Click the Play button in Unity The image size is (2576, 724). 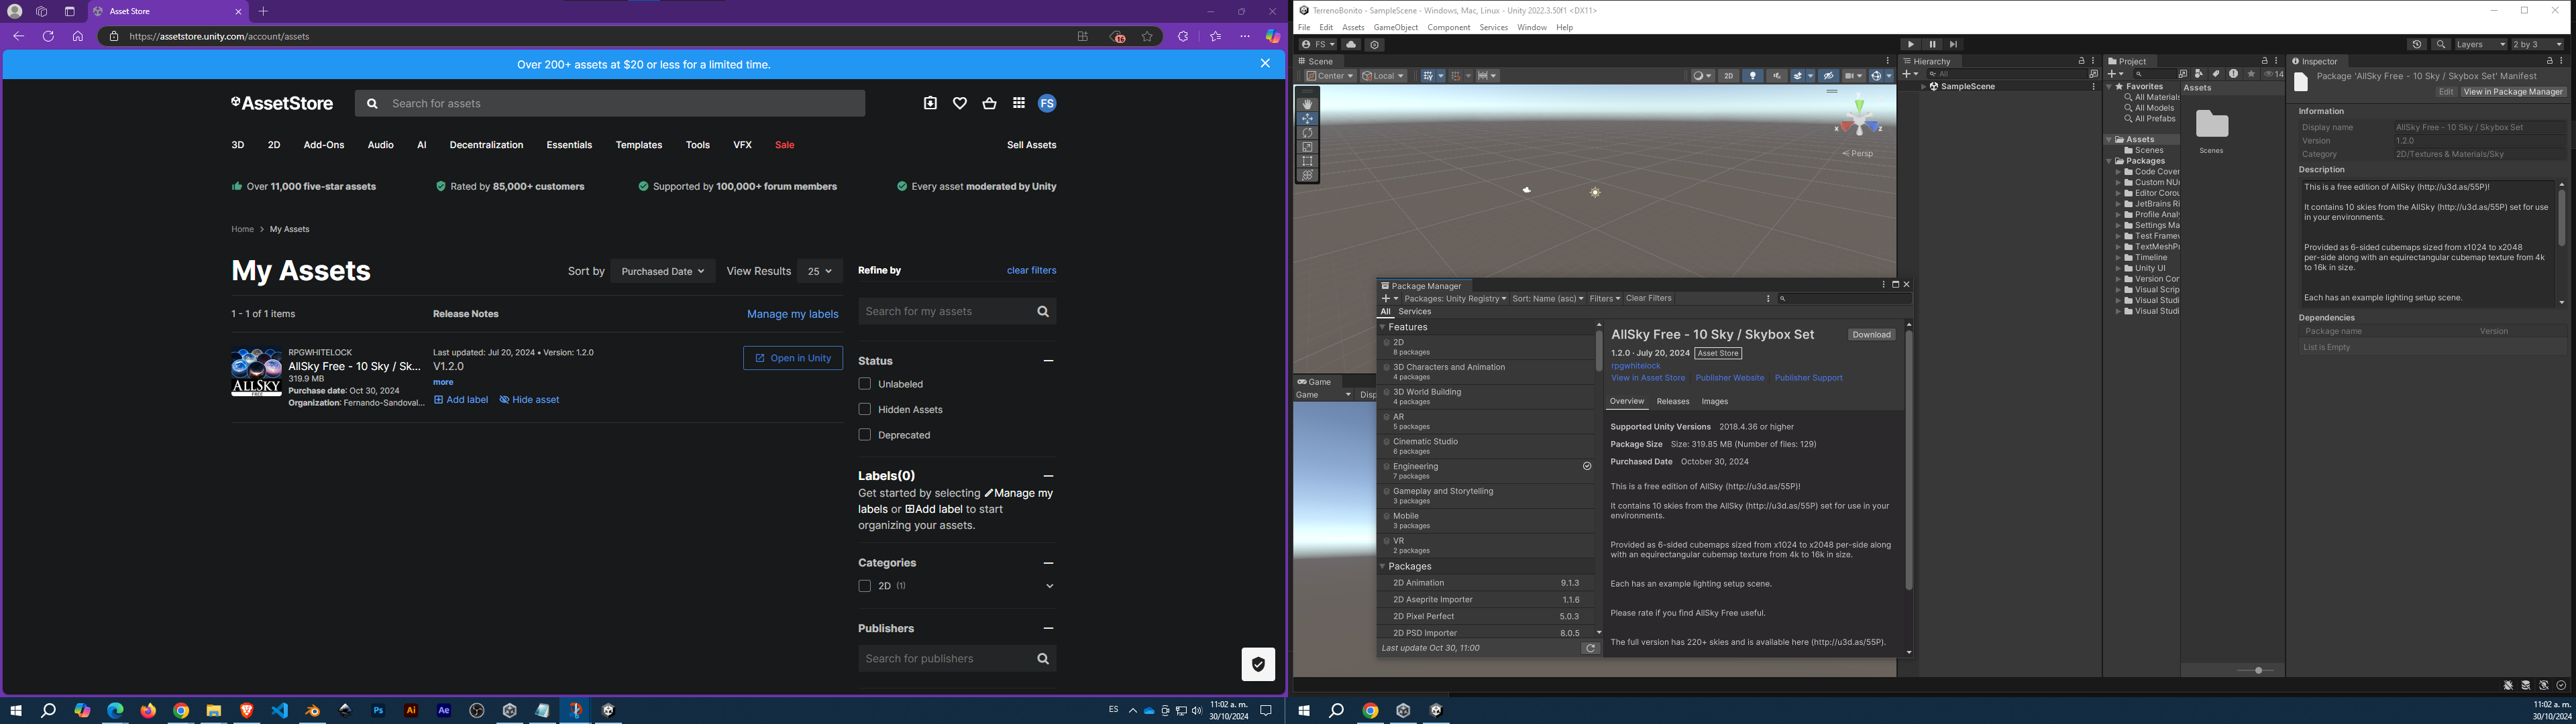tap(1911, 44)
